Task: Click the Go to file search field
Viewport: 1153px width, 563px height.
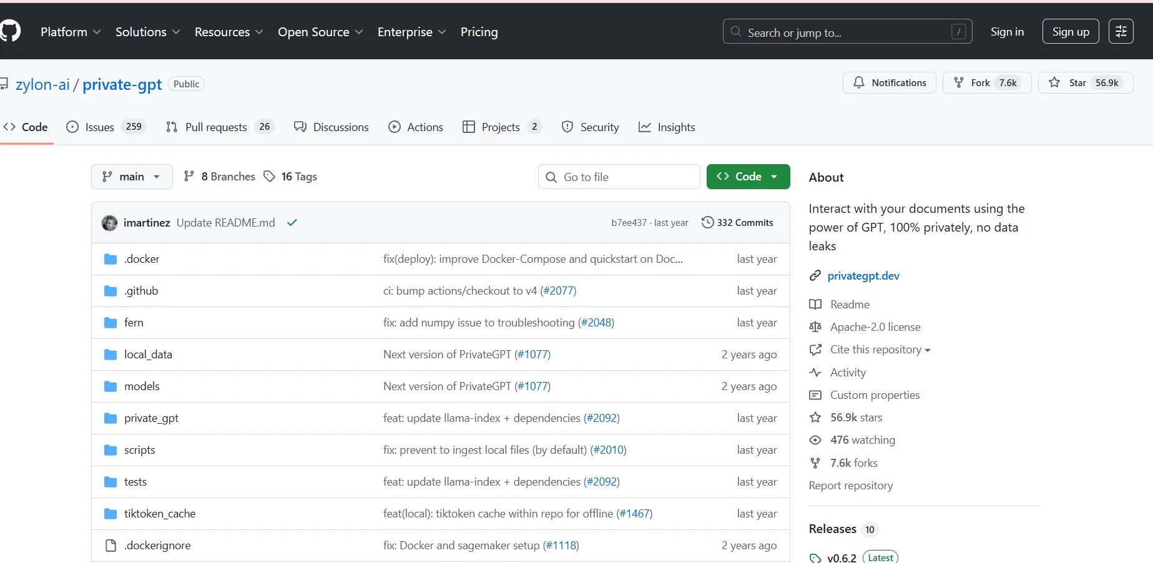Action: [619, 177]
